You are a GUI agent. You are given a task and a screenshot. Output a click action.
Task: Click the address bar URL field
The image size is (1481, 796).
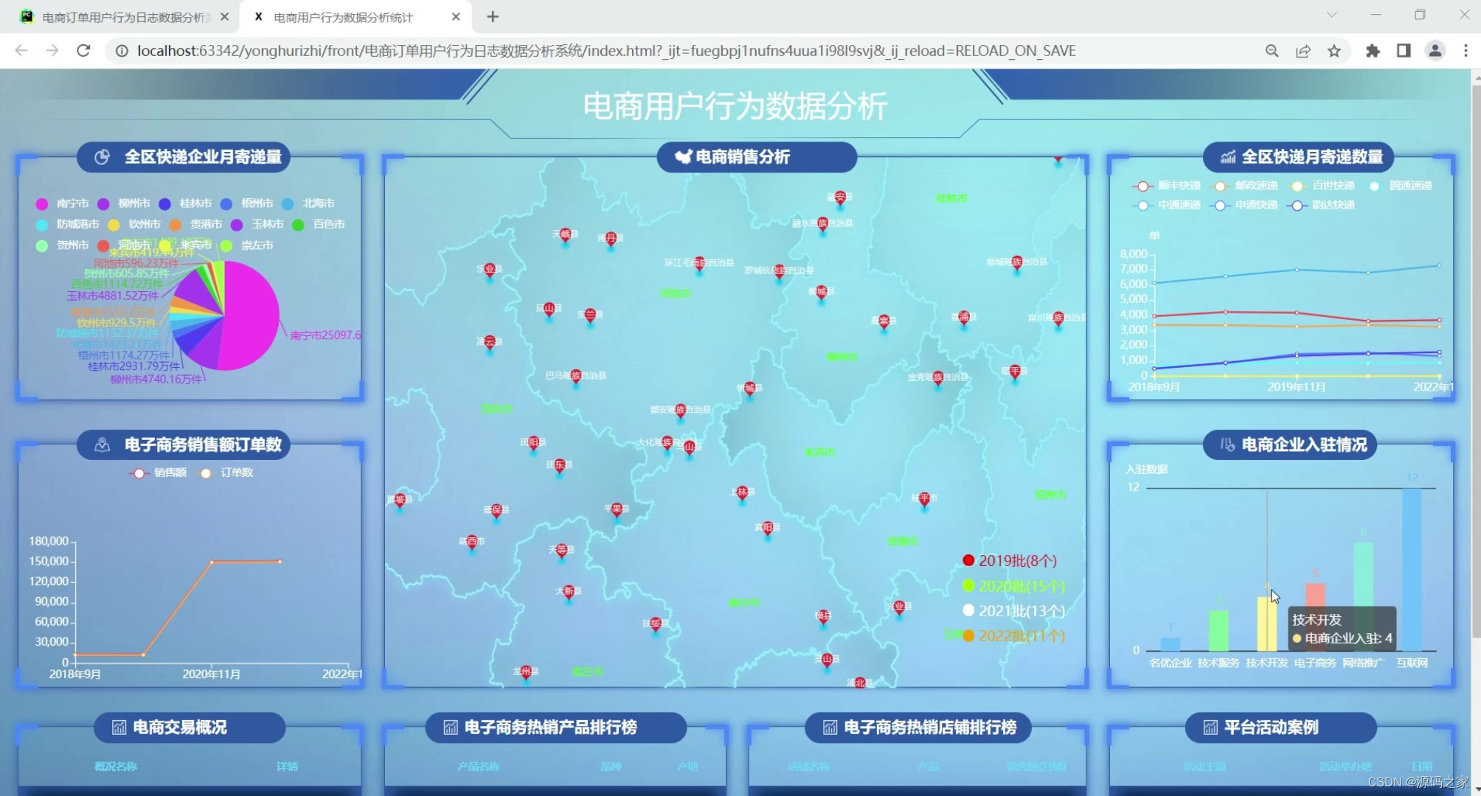pos(605,51)
